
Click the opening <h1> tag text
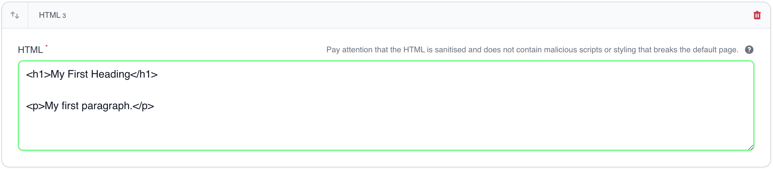[x=38, y=74]
